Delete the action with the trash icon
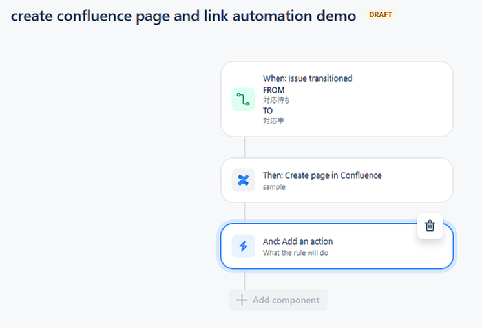This screenshot has width=482, height=328. (x=430, y=226)
